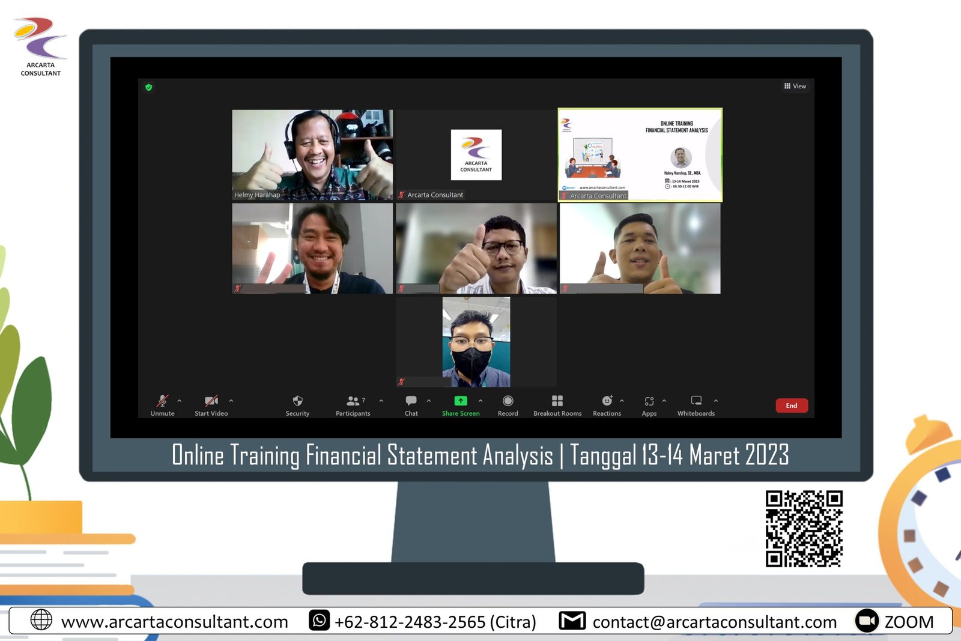Click the green encryption shield icon

coord(149,88)
